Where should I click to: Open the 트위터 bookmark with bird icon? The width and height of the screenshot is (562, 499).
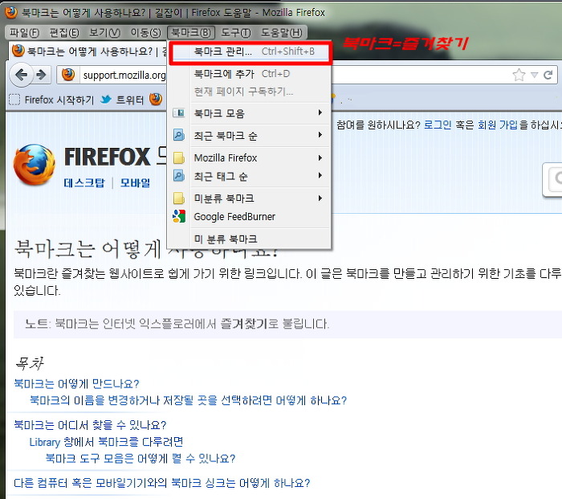click(x=123, y=100)
